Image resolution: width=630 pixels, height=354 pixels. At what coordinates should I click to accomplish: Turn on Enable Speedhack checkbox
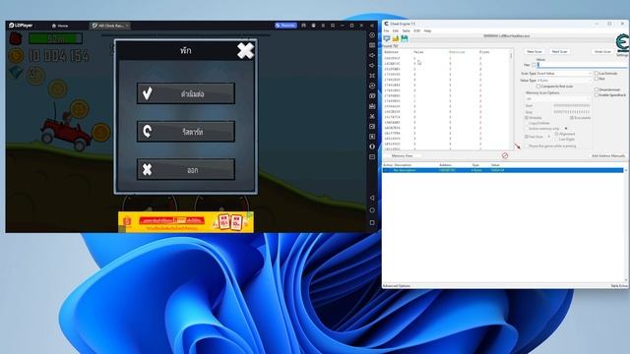tap(597, 94)
